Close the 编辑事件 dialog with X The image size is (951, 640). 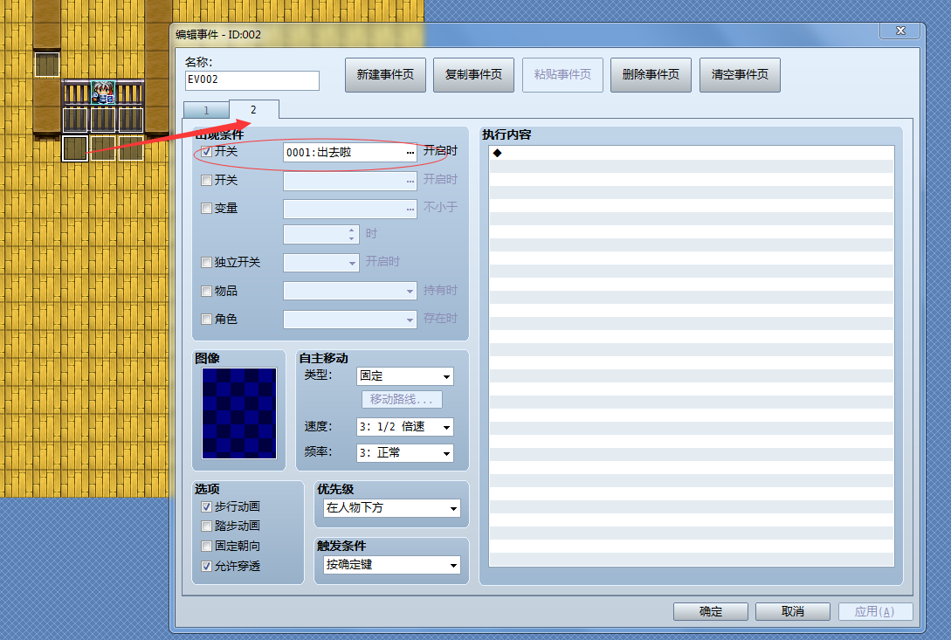(x=900, y=31)
